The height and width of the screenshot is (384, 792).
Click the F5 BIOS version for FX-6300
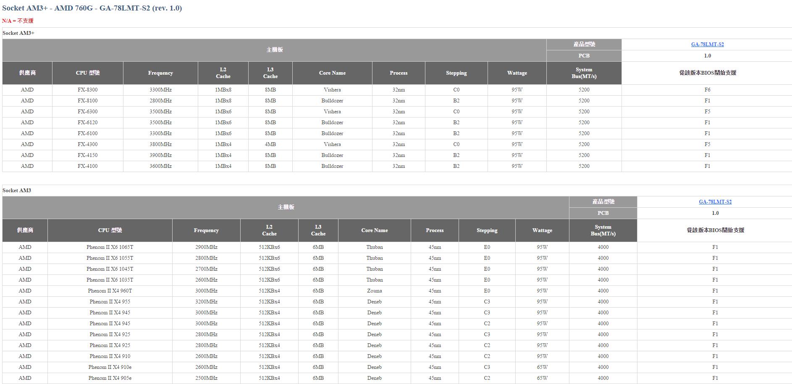pos(707,112)
